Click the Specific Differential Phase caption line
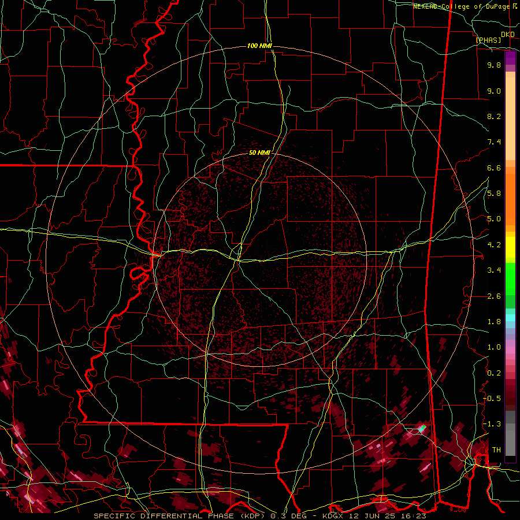The height and width of the screenshot is (520, 520). pyautogui.click(x=259, y=516)
